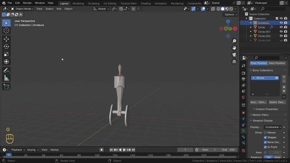290x163 pixels.
Task: Open the Render menu
Action: (27, 3)
